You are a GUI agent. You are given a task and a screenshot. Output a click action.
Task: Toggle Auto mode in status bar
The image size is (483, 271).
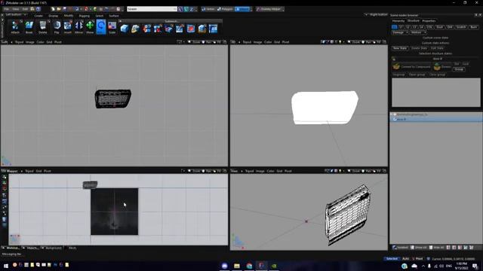click(406, 259)
